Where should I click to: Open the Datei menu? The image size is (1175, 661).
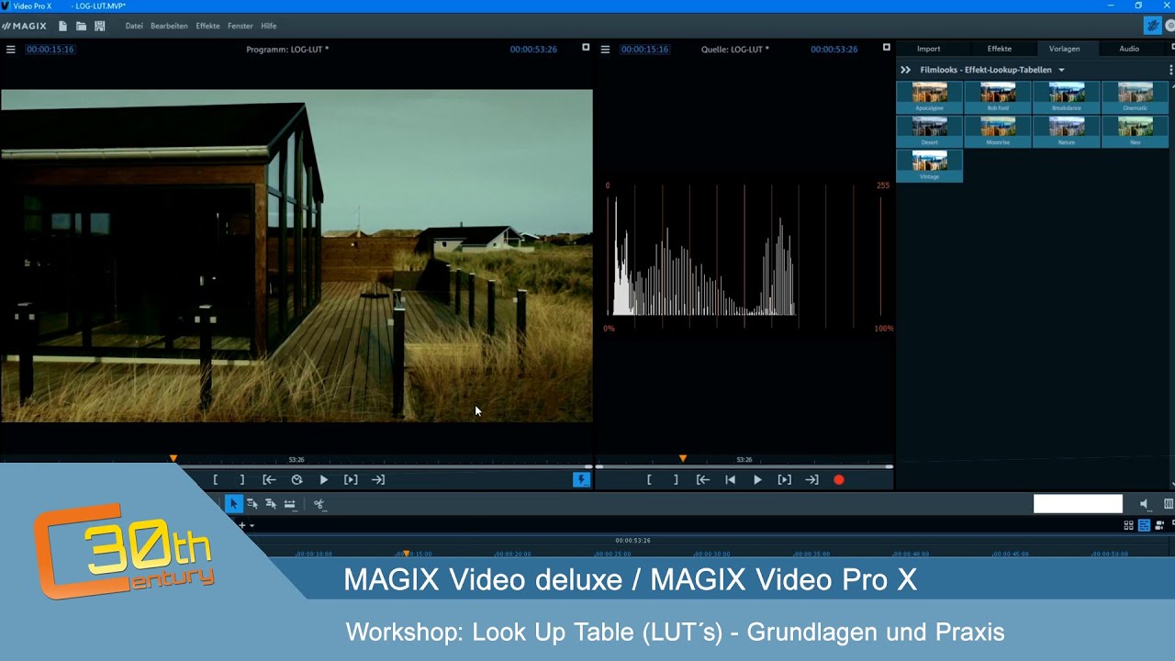click(x=134, y=26)
